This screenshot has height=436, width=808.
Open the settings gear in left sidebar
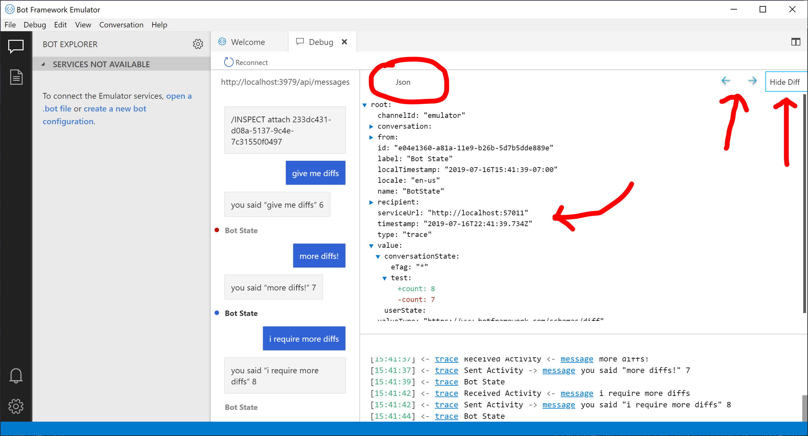tap(16, 406)
